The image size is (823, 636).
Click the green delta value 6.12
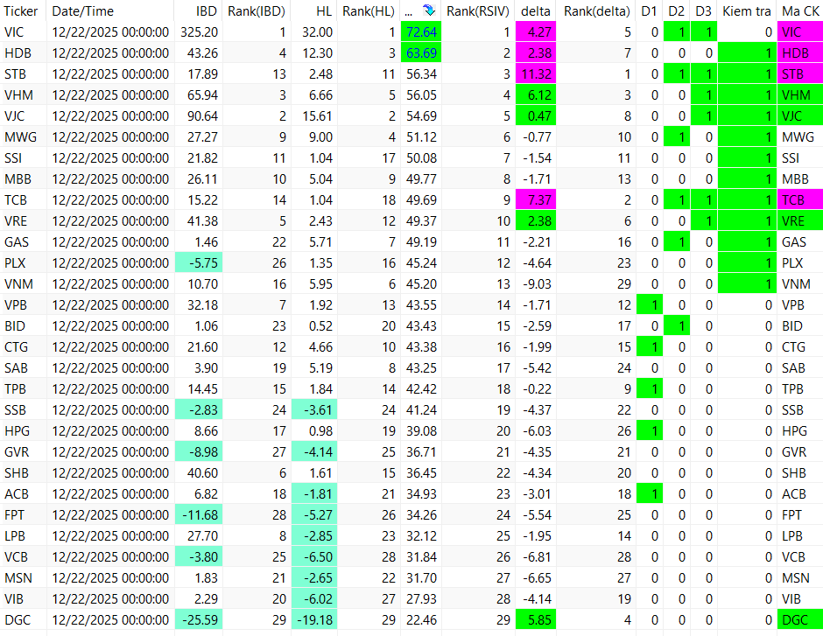536,94
